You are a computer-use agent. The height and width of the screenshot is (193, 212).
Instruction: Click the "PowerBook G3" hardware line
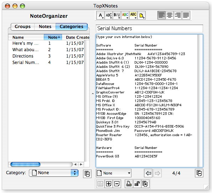(x=108, y=156)
